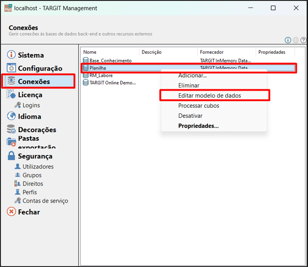
Task: Click the red Fechar X icon
Action: coord(11,212)
